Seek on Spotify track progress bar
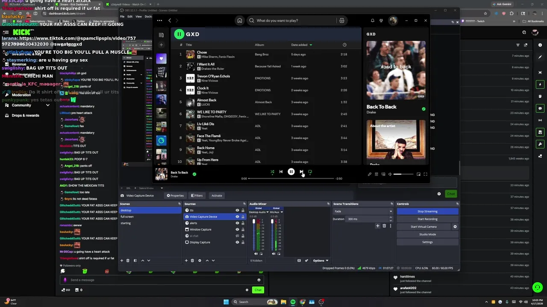This screenshot has height=307, width=547. [291, 179]
